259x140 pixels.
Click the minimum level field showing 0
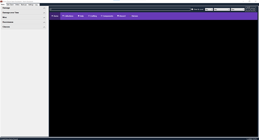click(248, 9)
